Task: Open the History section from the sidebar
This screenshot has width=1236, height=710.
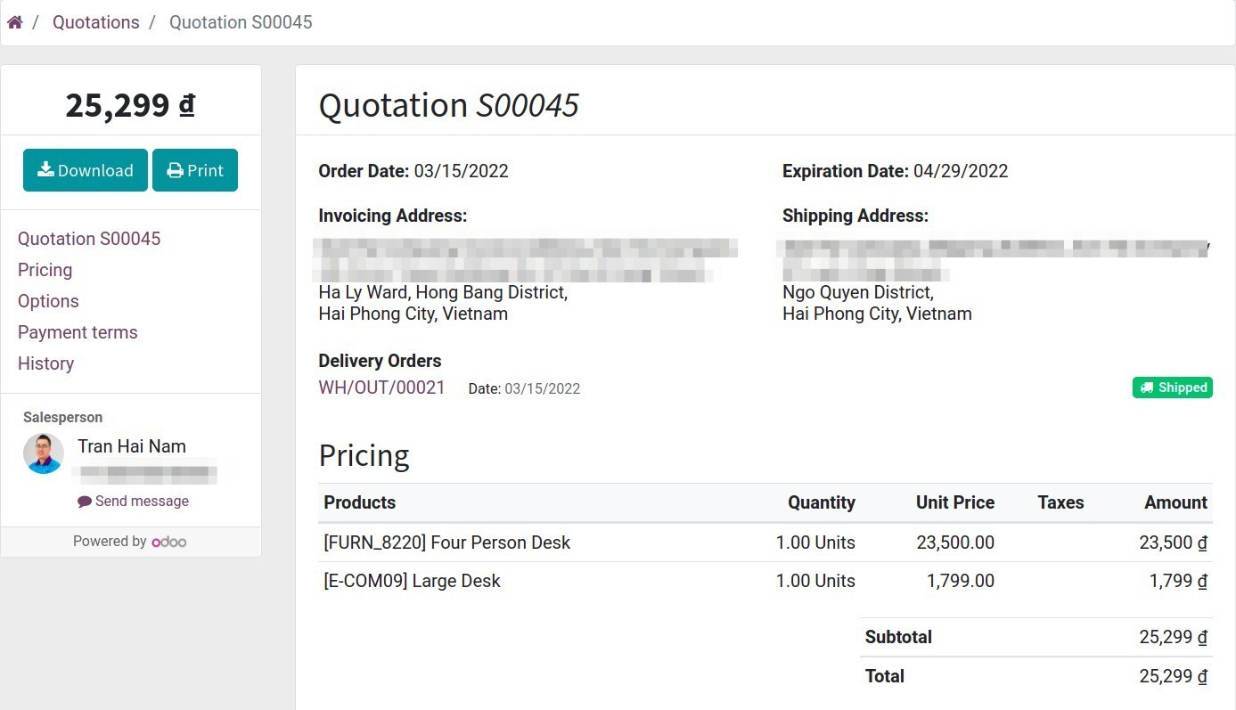Action: point(45,363)
